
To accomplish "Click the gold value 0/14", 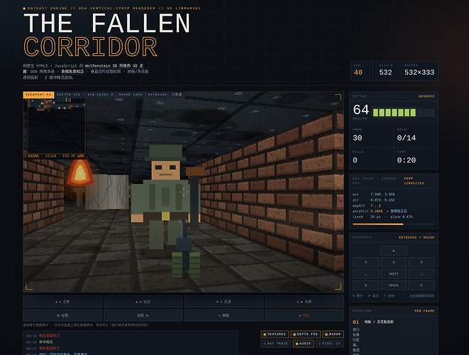I will (x=406, y=138).
